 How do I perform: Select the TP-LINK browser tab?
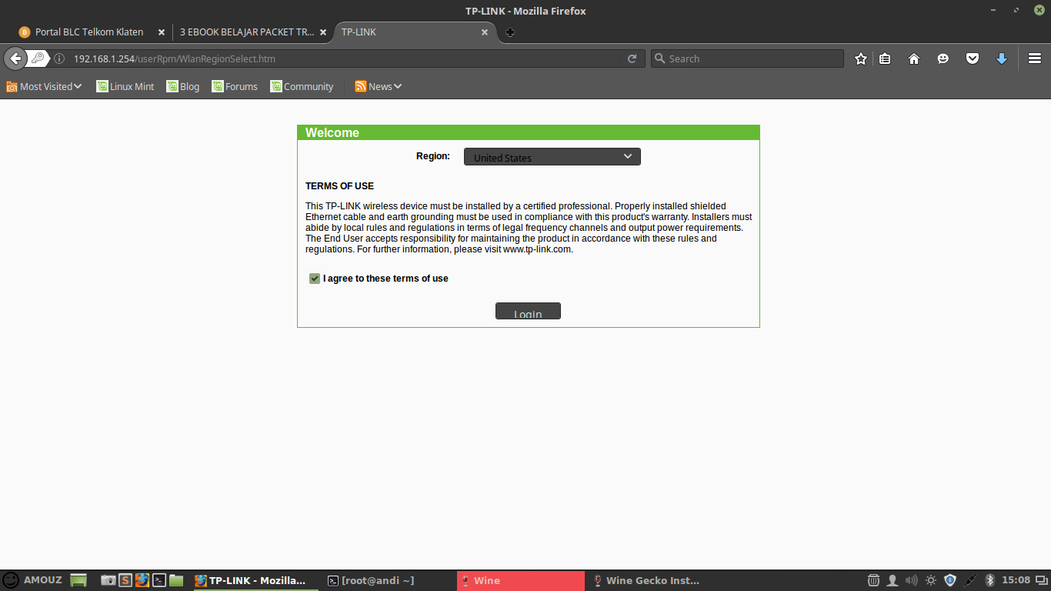415,32
